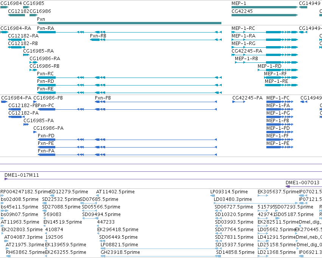Click transcript label Pxn-RB
The height and width of the screenshot is (258, 322).
98,36
